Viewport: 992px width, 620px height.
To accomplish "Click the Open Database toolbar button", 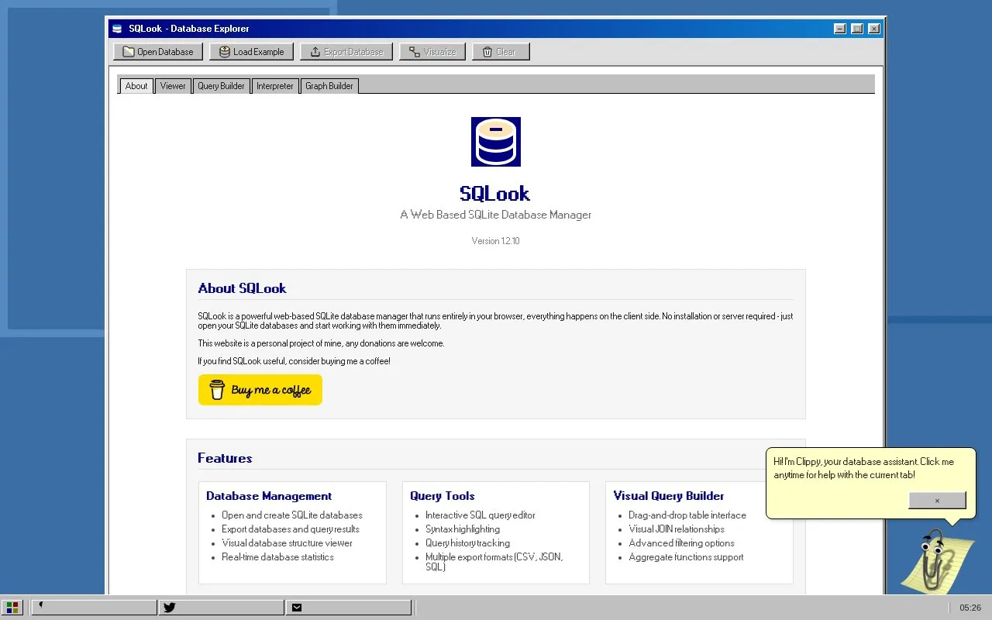I will [158, 52].
